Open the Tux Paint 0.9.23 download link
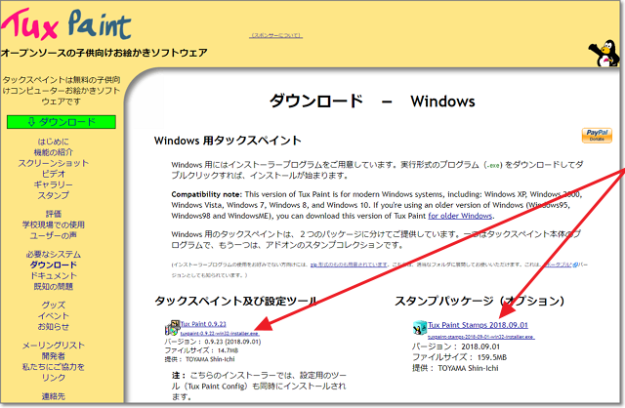 click(x=203, y=324)
